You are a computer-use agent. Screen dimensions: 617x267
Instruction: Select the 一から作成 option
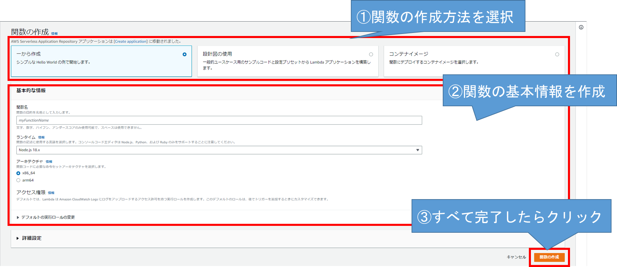tap(102, 61)
